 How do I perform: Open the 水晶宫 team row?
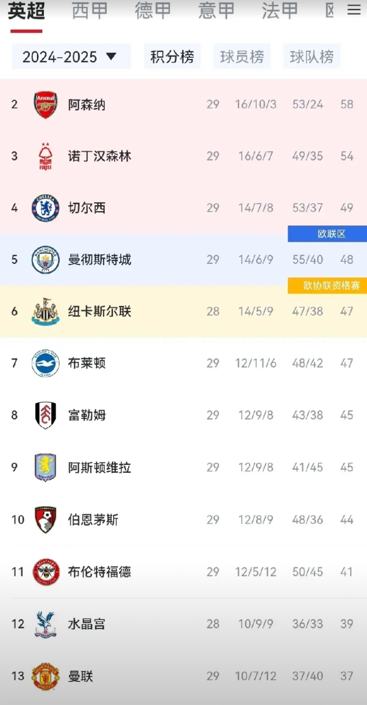point(183,624)
